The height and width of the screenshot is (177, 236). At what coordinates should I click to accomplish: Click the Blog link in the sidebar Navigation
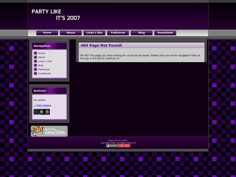(41, 66)
